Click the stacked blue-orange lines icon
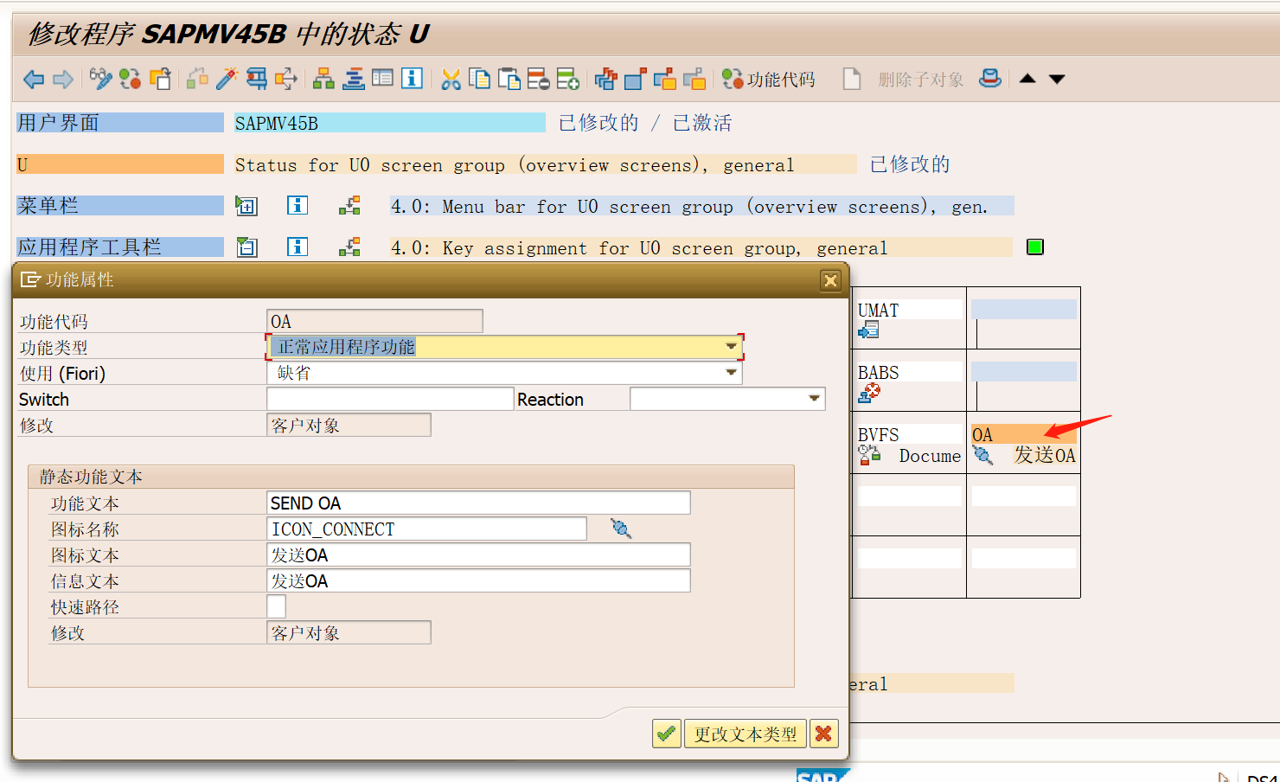 coord(354,79)
